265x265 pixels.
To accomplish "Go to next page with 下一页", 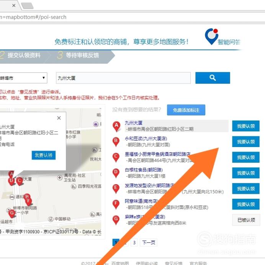I will coord(149,242).
